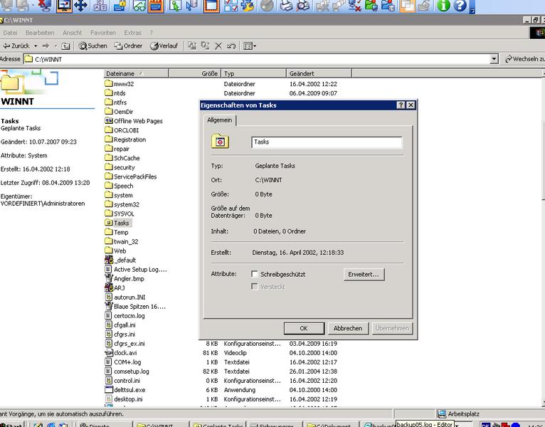Viewport: 545px width, 427px height.
Task: Open the ? help menu
Action: (x=152, y=33)
